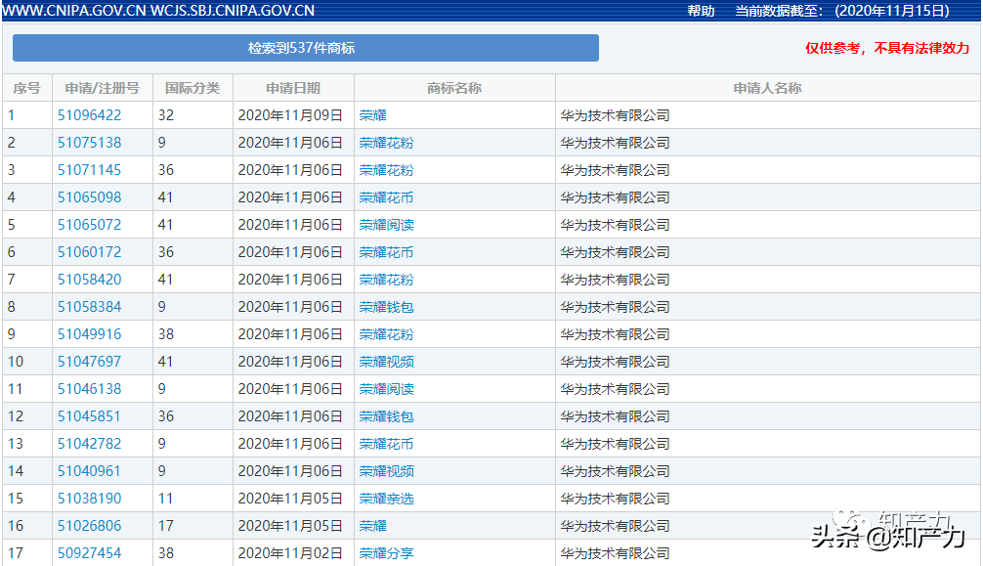Open trademark 荣耀花粉 in row 9
983x566 pixels.
point(386,334)
